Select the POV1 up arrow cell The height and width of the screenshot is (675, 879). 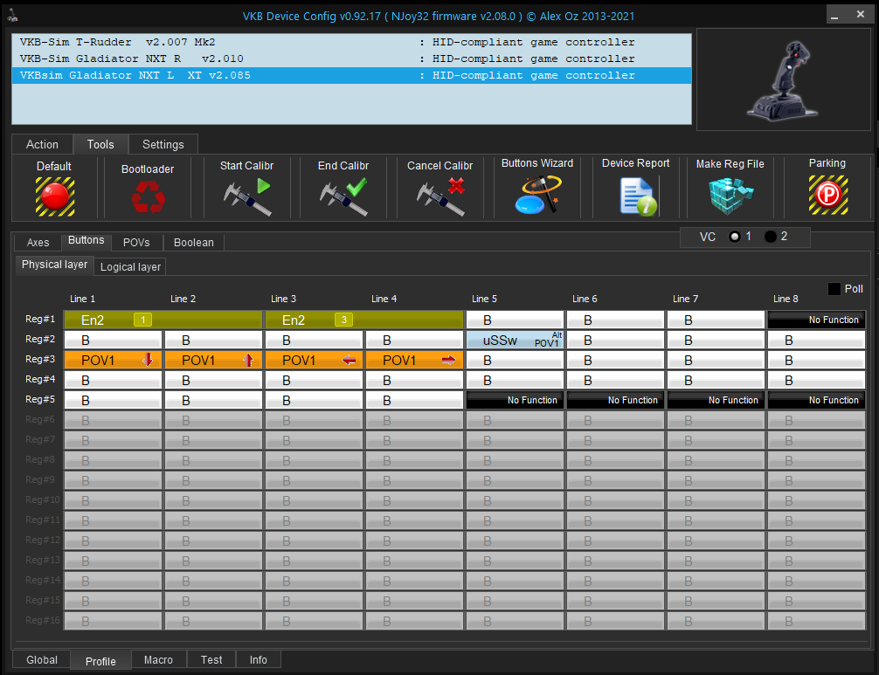coord(213,360)
